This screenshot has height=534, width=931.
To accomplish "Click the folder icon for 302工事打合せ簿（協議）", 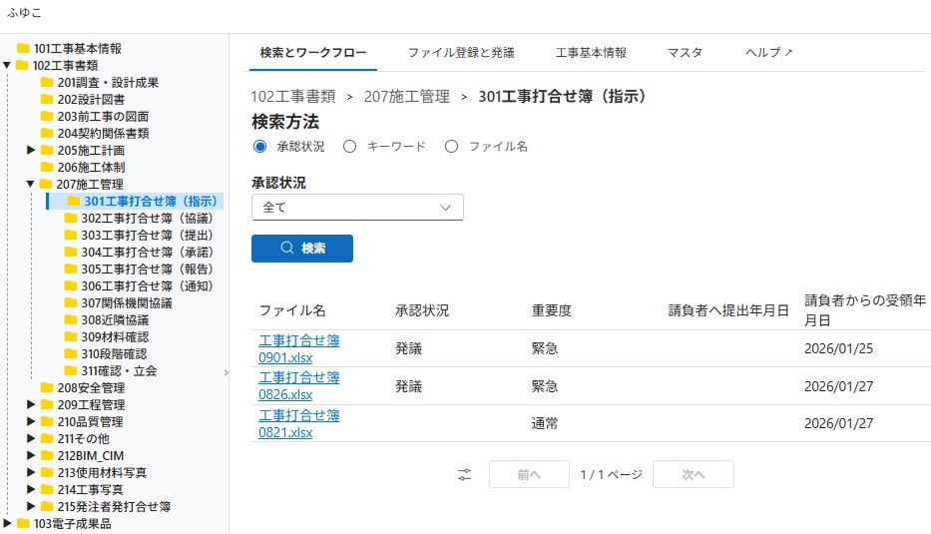I will [x=71, y=219].
